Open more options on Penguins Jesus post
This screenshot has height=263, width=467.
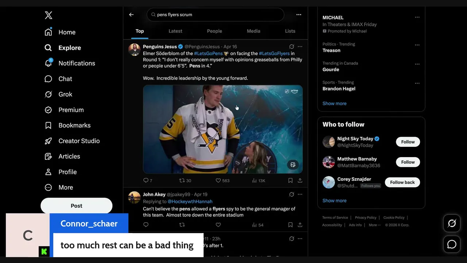(x=300, y=47)
